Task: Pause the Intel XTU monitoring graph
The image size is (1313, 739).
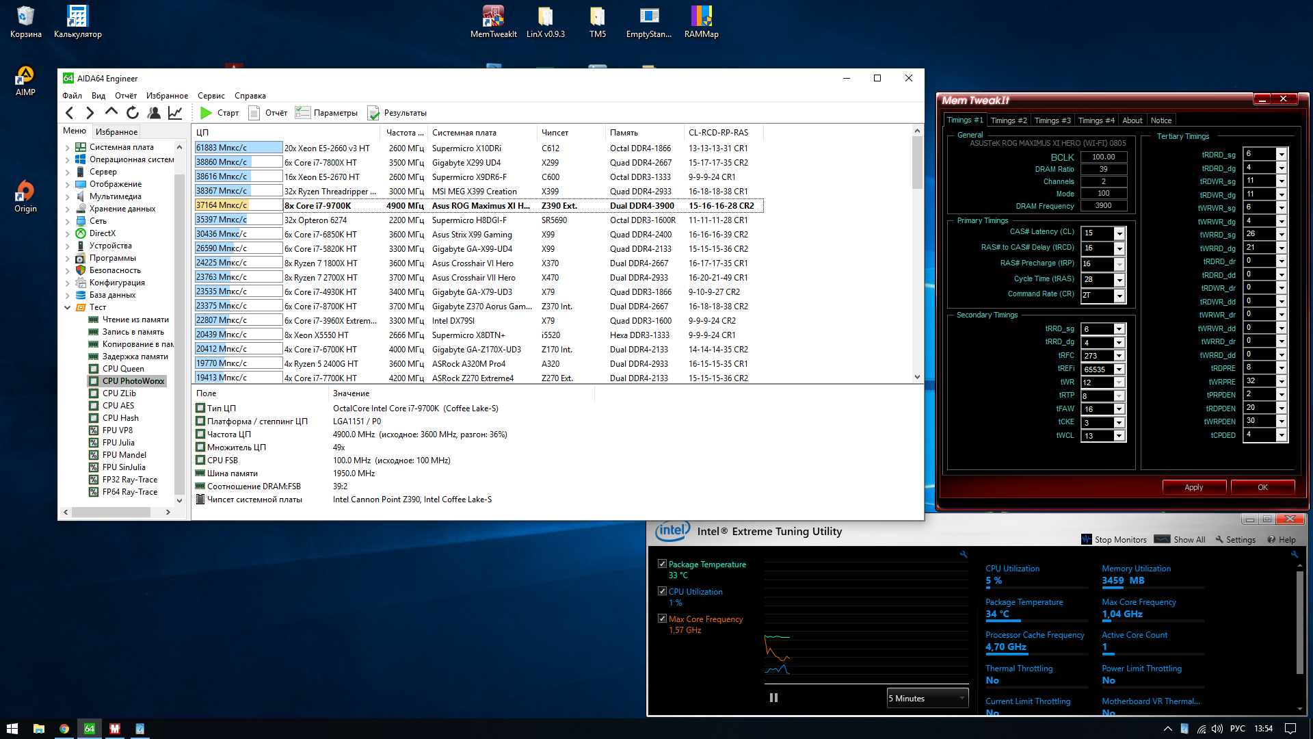Action: 773,698
